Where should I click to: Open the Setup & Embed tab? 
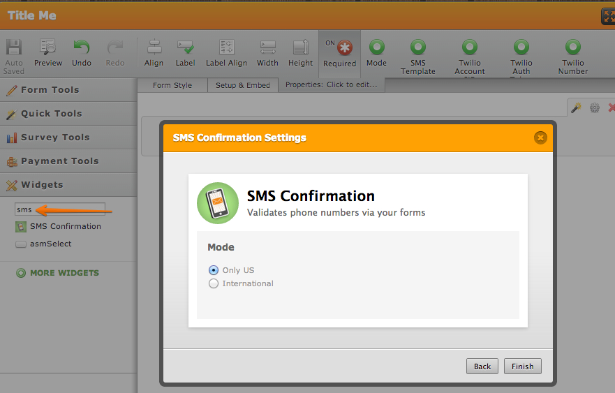point(243,85)
